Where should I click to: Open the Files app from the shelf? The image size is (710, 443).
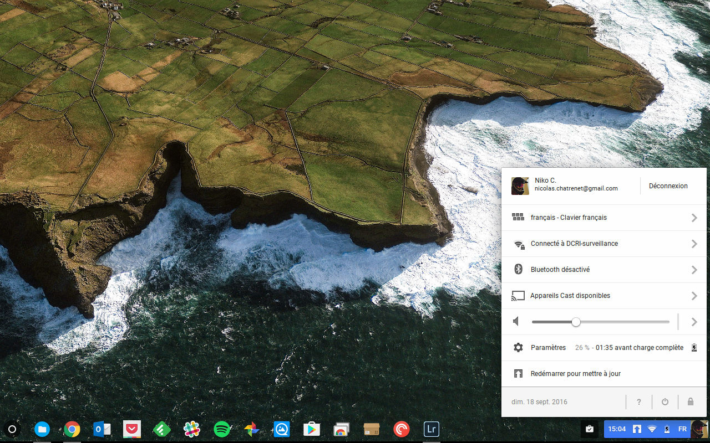[x=42, y=429]
